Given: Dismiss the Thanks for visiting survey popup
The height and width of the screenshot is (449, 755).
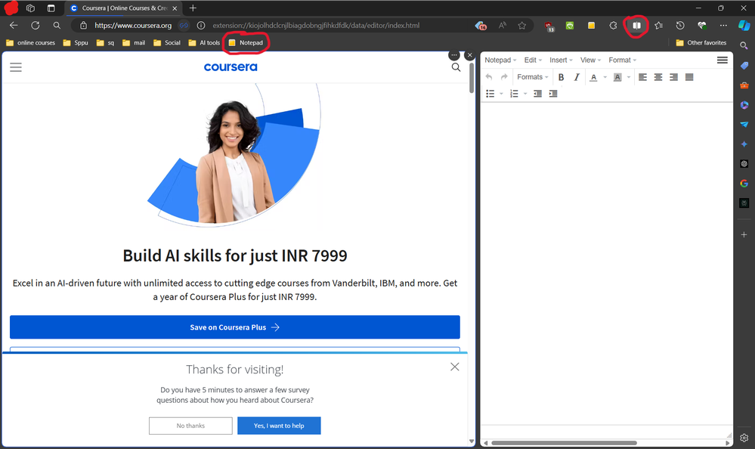Looking at the screenshot, I should click(x=454, y=367).
